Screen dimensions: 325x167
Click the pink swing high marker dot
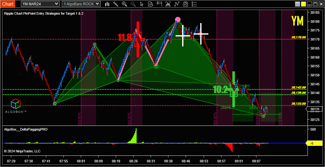[177, 20]
